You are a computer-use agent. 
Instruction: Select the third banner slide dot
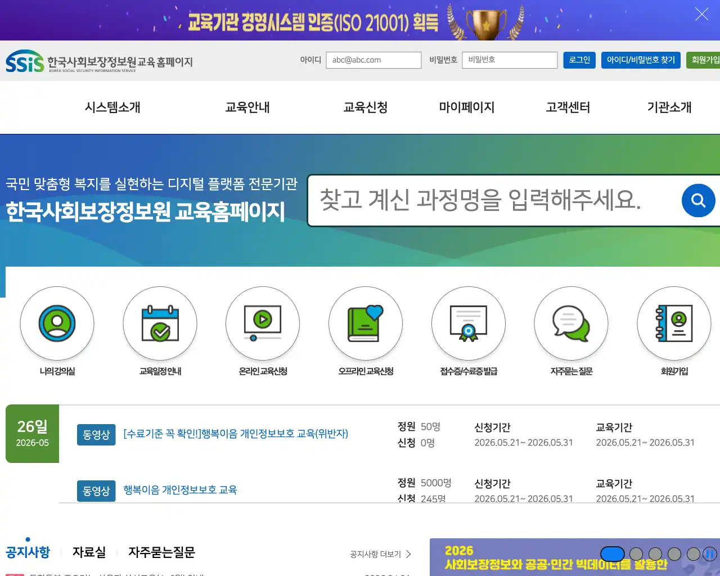tap(655, 554)
